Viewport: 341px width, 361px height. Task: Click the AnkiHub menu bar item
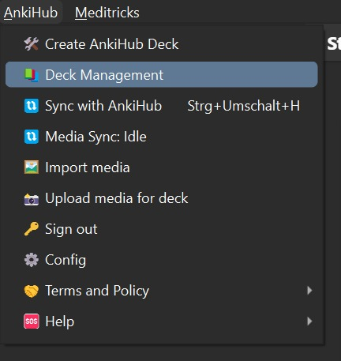(31, 13)
